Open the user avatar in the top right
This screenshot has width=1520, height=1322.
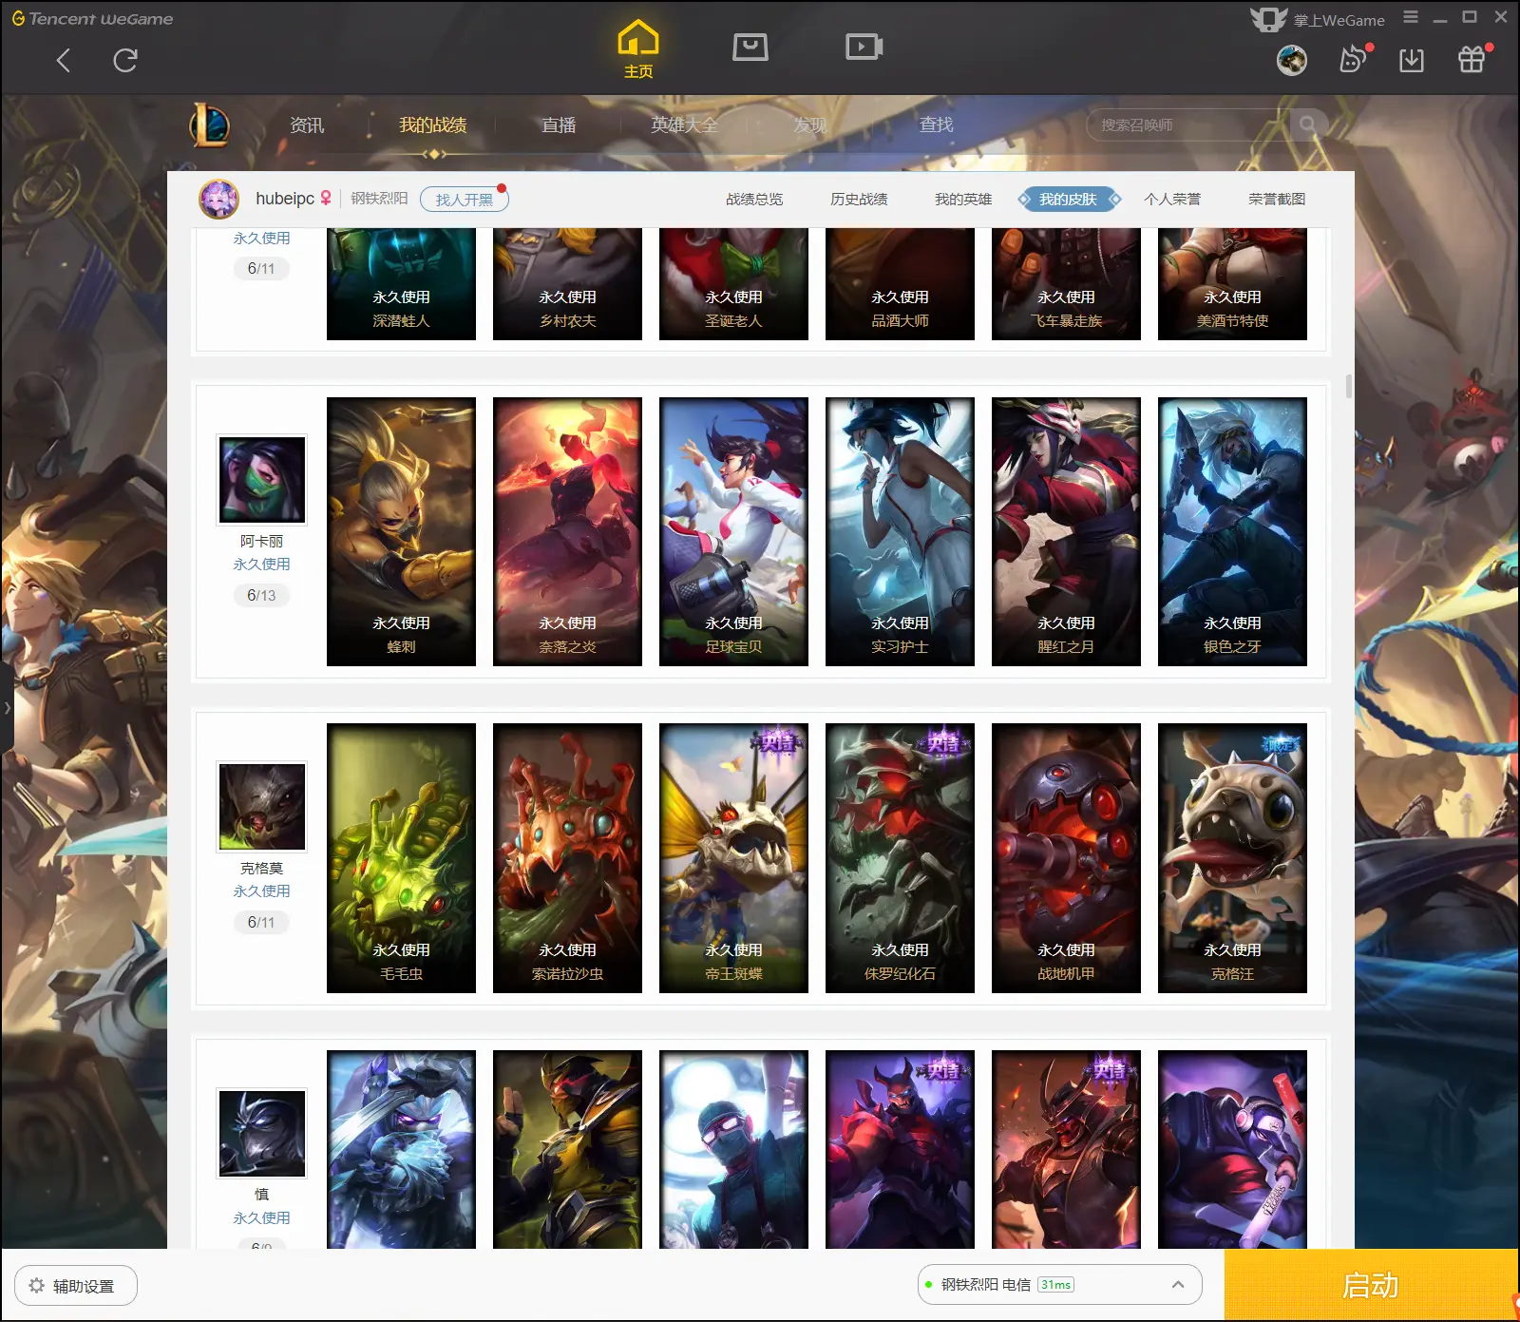coord(1292,61)
